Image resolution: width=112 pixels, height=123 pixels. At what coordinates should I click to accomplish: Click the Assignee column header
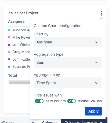[16, 21]
